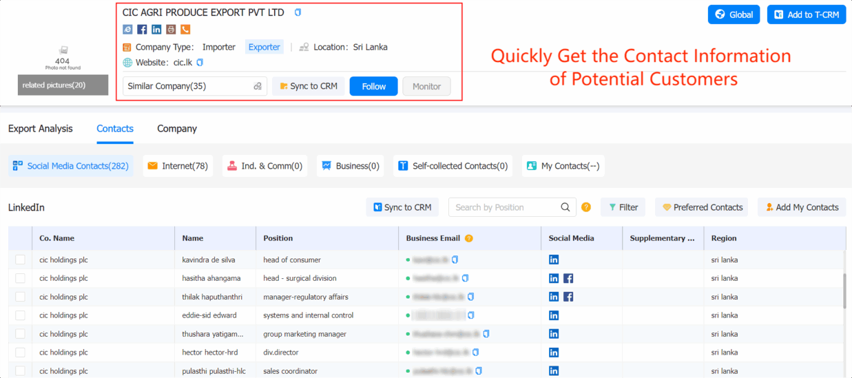Open thushara yatigam's LinkedIn icon
The image size is (852, 378).
[x=554, y=334]
